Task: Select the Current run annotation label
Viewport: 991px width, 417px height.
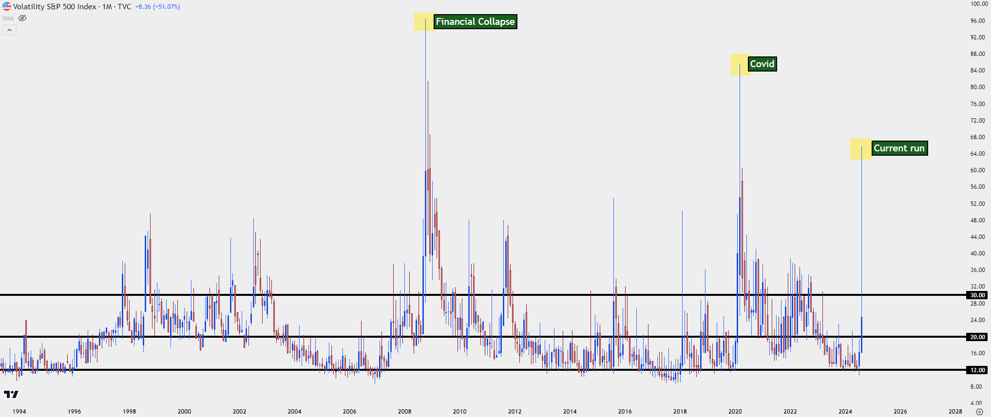Action: coord(899,148)
